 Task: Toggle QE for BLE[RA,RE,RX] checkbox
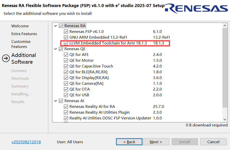coord(66,72)
